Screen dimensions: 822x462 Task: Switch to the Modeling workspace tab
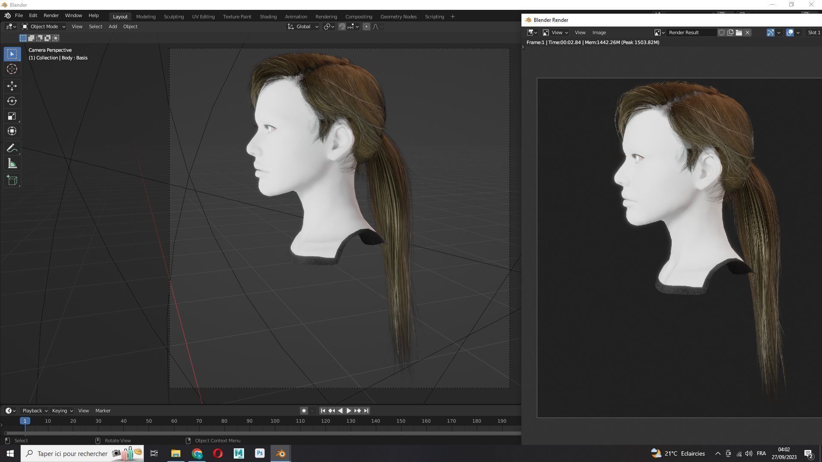coord(146,17)
